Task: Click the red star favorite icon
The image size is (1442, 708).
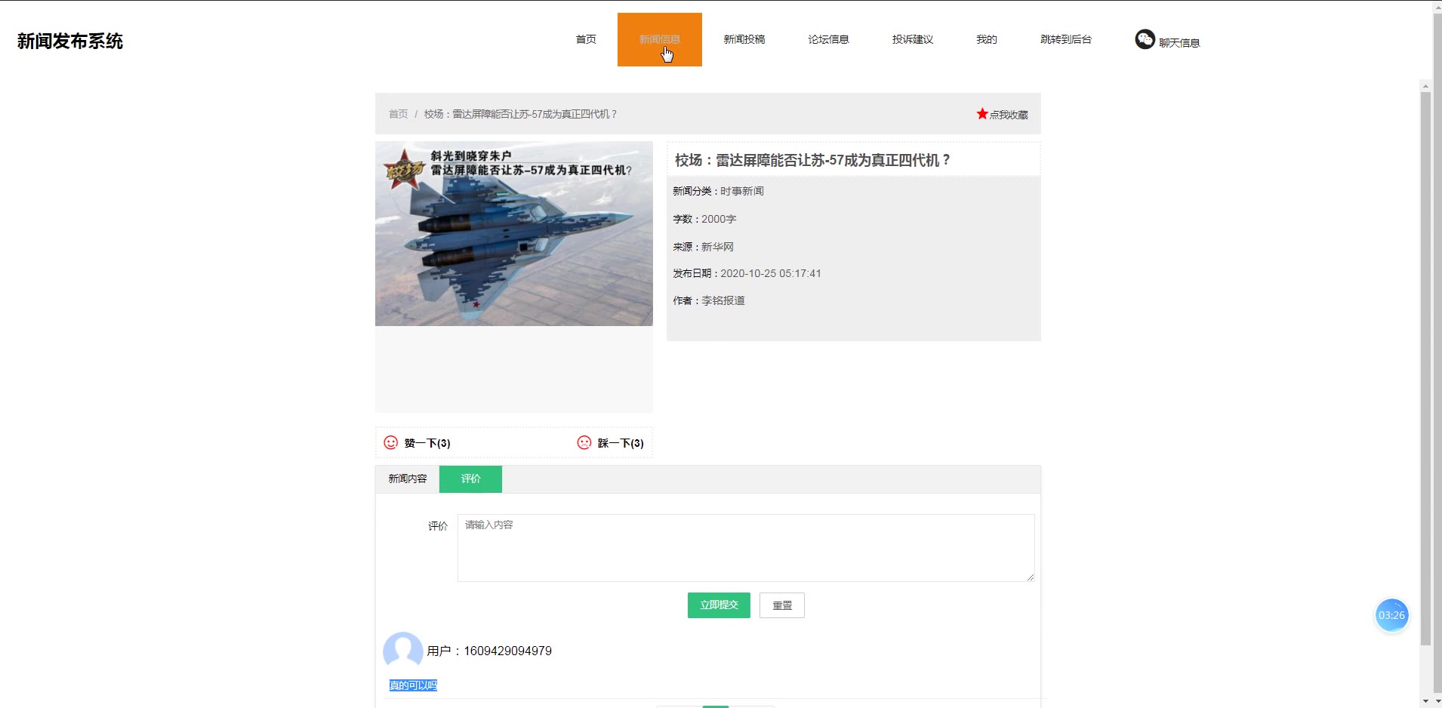Action: pyautogui.click(x=982, y=114)
